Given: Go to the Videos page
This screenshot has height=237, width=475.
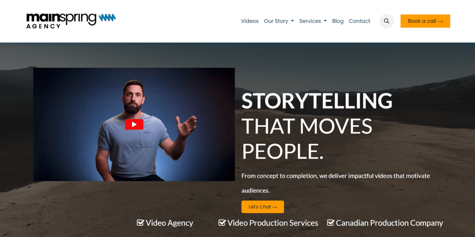Looking at the screenshot, I should (x=250, y=21).
